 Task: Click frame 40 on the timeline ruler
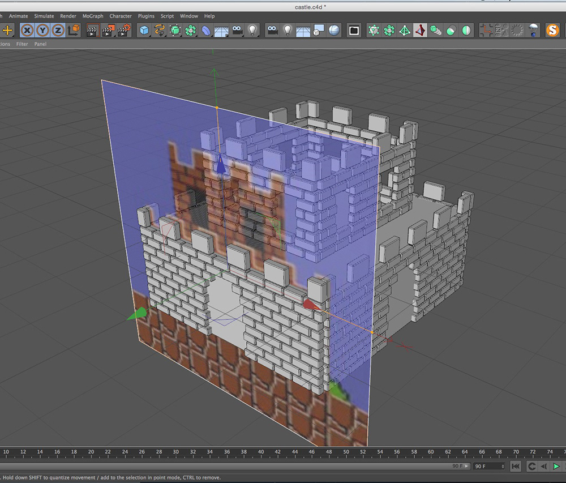coord(260,452)
